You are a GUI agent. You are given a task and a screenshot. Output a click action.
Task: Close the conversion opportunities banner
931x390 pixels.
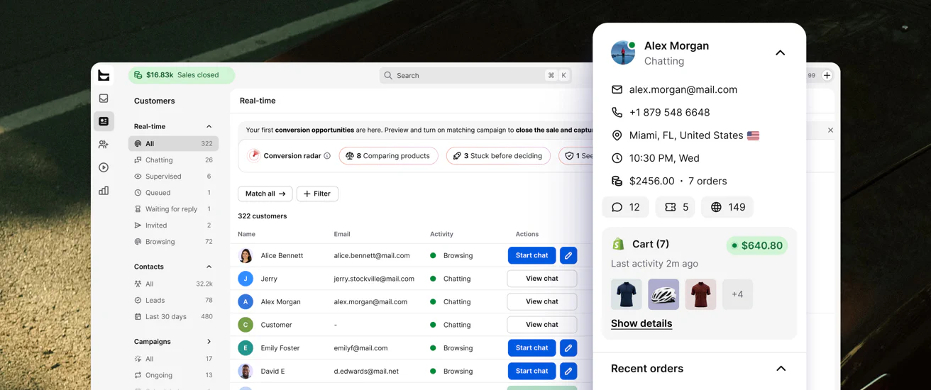[830, 130]
